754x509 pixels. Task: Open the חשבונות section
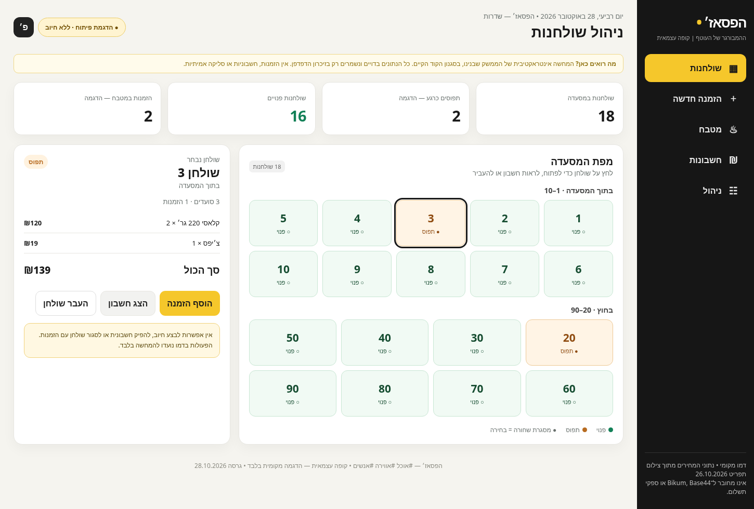(x=695, y=160)
